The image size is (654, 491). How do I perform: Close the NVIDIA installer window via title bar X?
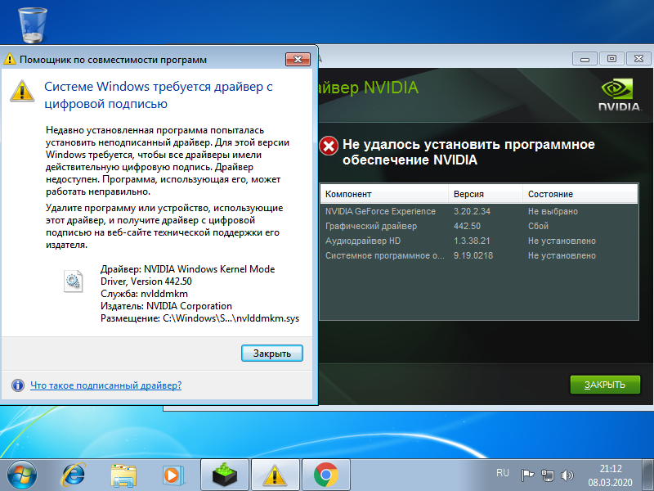click(638, 58)
